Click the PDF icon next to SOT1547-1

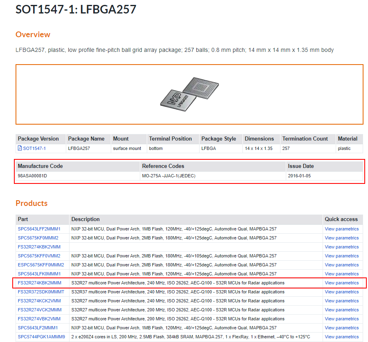tap(19, 148)
